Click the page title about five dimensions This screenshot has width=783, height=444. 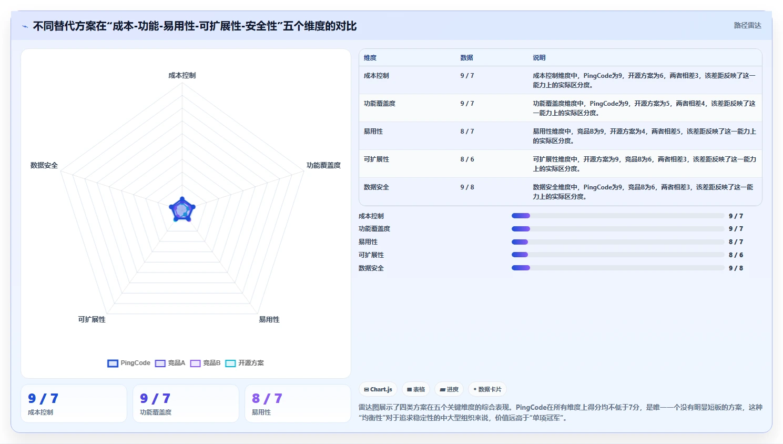click(x=195, y=26)
